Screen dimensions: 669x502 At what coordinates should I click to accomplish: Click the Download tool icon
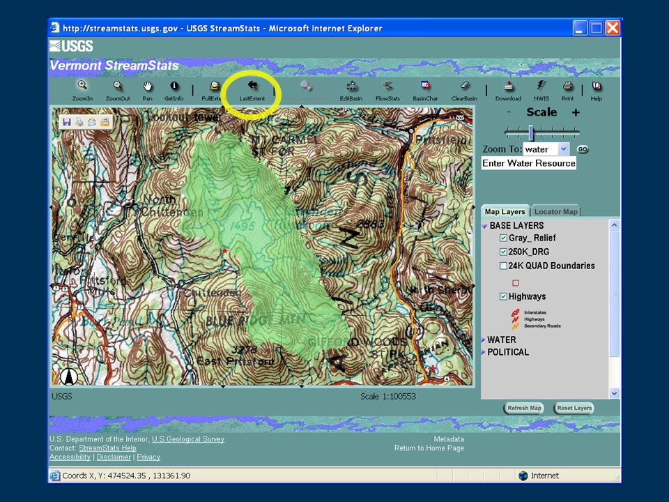(508, 86)
